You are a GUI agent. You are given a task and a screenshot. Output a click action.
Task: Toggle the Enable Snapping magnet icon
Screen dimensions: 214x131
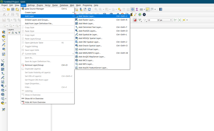(135, 20)
